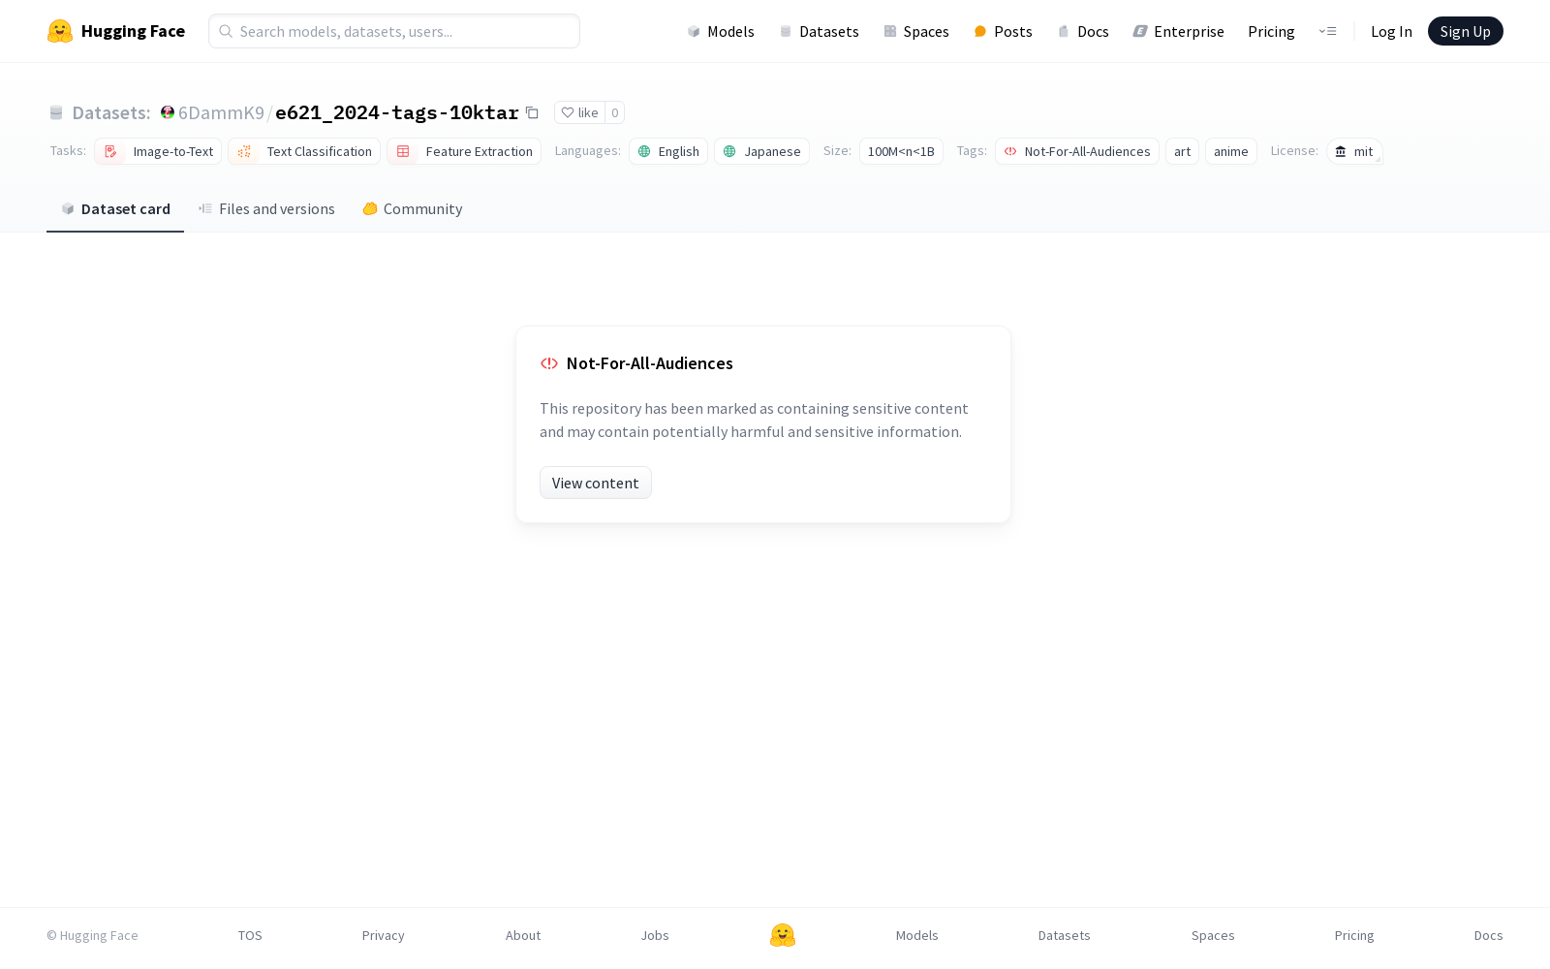The height and width of the screenshot is (969, 1550).
Task: Click the heart like button
Action: [579, 112]
